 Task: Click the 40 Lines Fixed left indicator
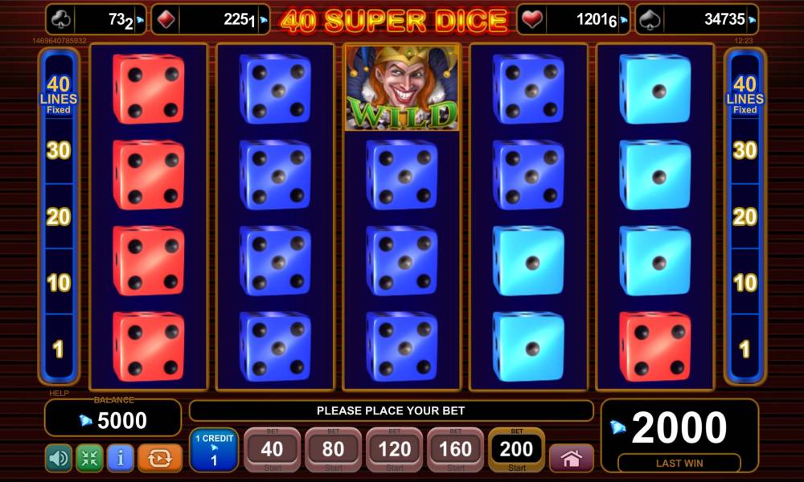point(59,95)
